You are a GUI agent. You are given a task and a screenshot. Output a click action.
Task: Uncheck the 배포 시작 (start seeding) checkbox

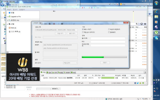(83, 29)
